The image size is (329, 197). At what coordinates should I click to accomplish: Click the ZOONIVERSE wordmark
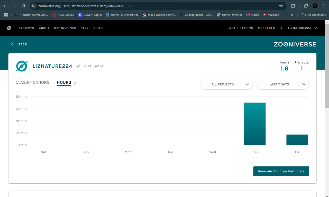(295, 44)
